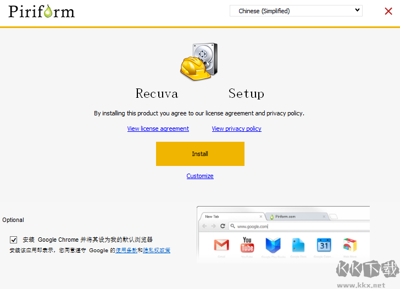Click the Gmail icon in Chrome preview
This screenshot has width=400, height=289.
point(221,245)
